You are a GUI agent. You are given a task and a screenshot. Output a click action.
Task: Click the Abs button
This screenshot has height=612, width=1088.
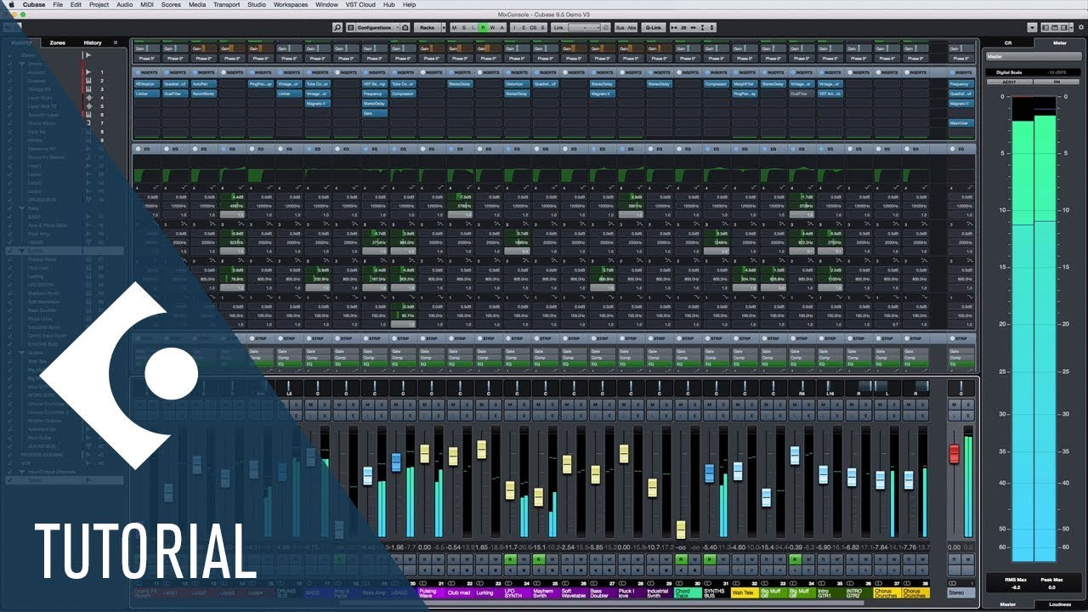(632, 27)
